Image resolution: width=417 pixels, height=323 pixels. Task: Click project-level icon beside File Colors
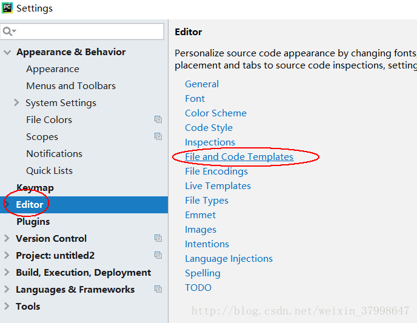(x=158, y=120)
